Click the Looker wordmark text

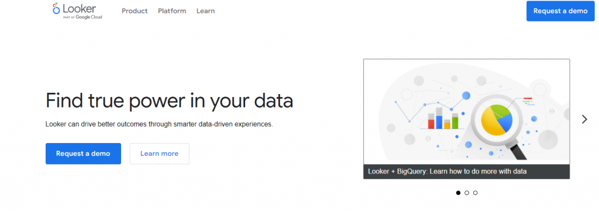coord(80,8)
